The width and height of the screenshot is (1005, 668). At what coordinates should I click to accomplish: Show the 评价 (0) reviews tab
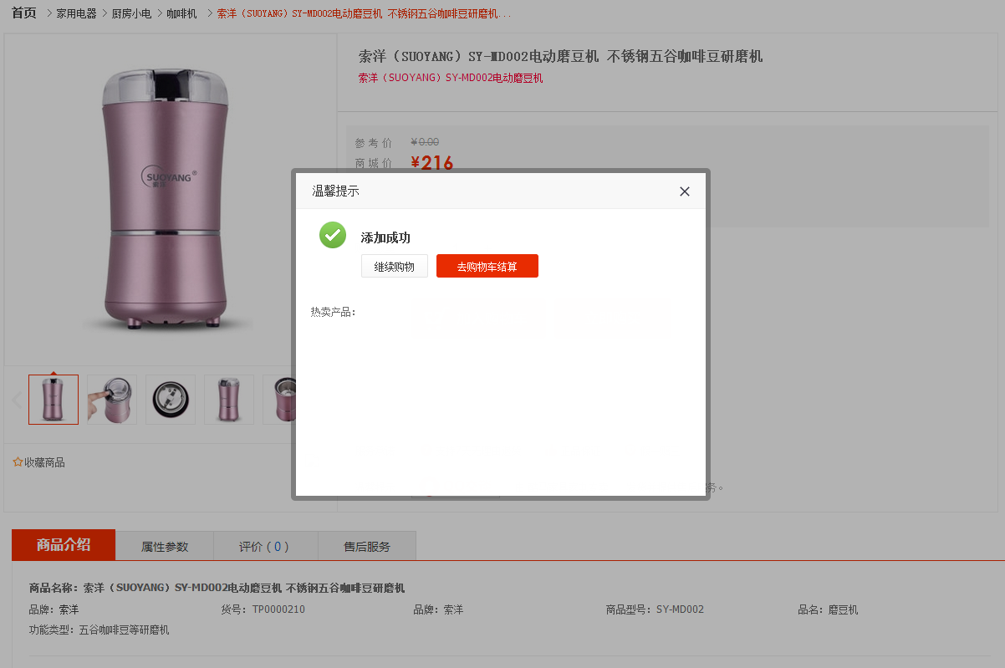click(264, 547)
